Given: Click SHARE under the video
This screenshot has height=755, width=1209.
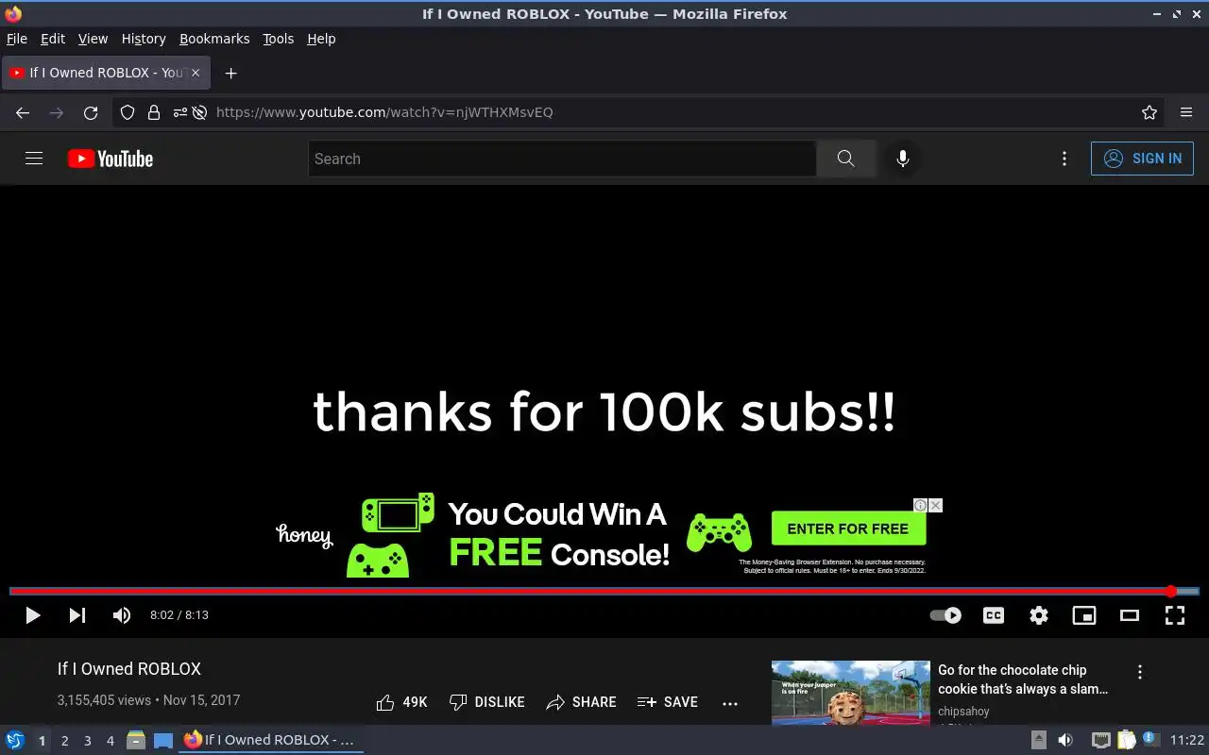Looking at the screenshot, I should coord(581,702).
